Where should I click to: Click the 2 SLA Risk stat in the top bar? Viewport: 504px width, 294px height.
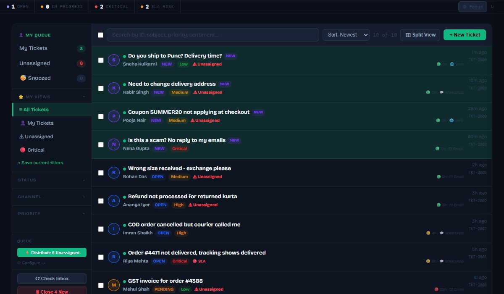click(x=157, y=7)
